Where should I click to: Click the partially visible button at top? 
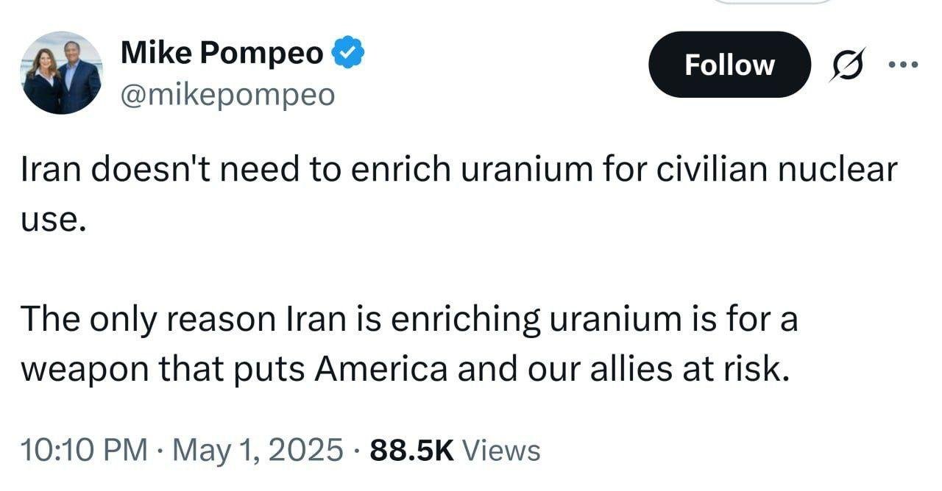[773, 2]
